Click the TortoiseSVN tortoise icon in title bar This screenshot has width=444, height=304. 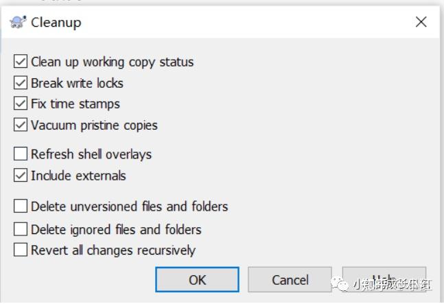point(18,23)
